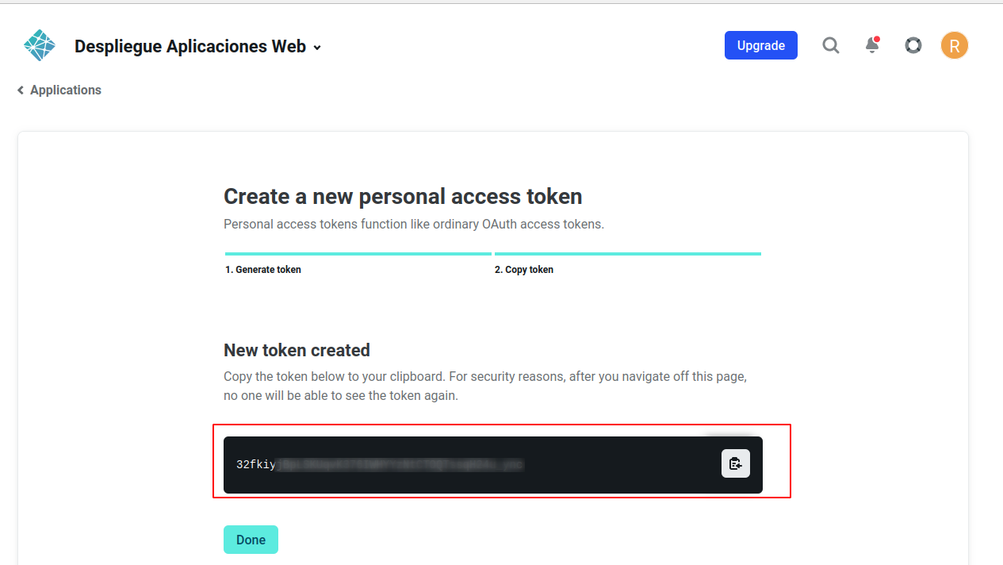
Task: Click the back chevron beside Applications
Action: (x=21, y=90)
